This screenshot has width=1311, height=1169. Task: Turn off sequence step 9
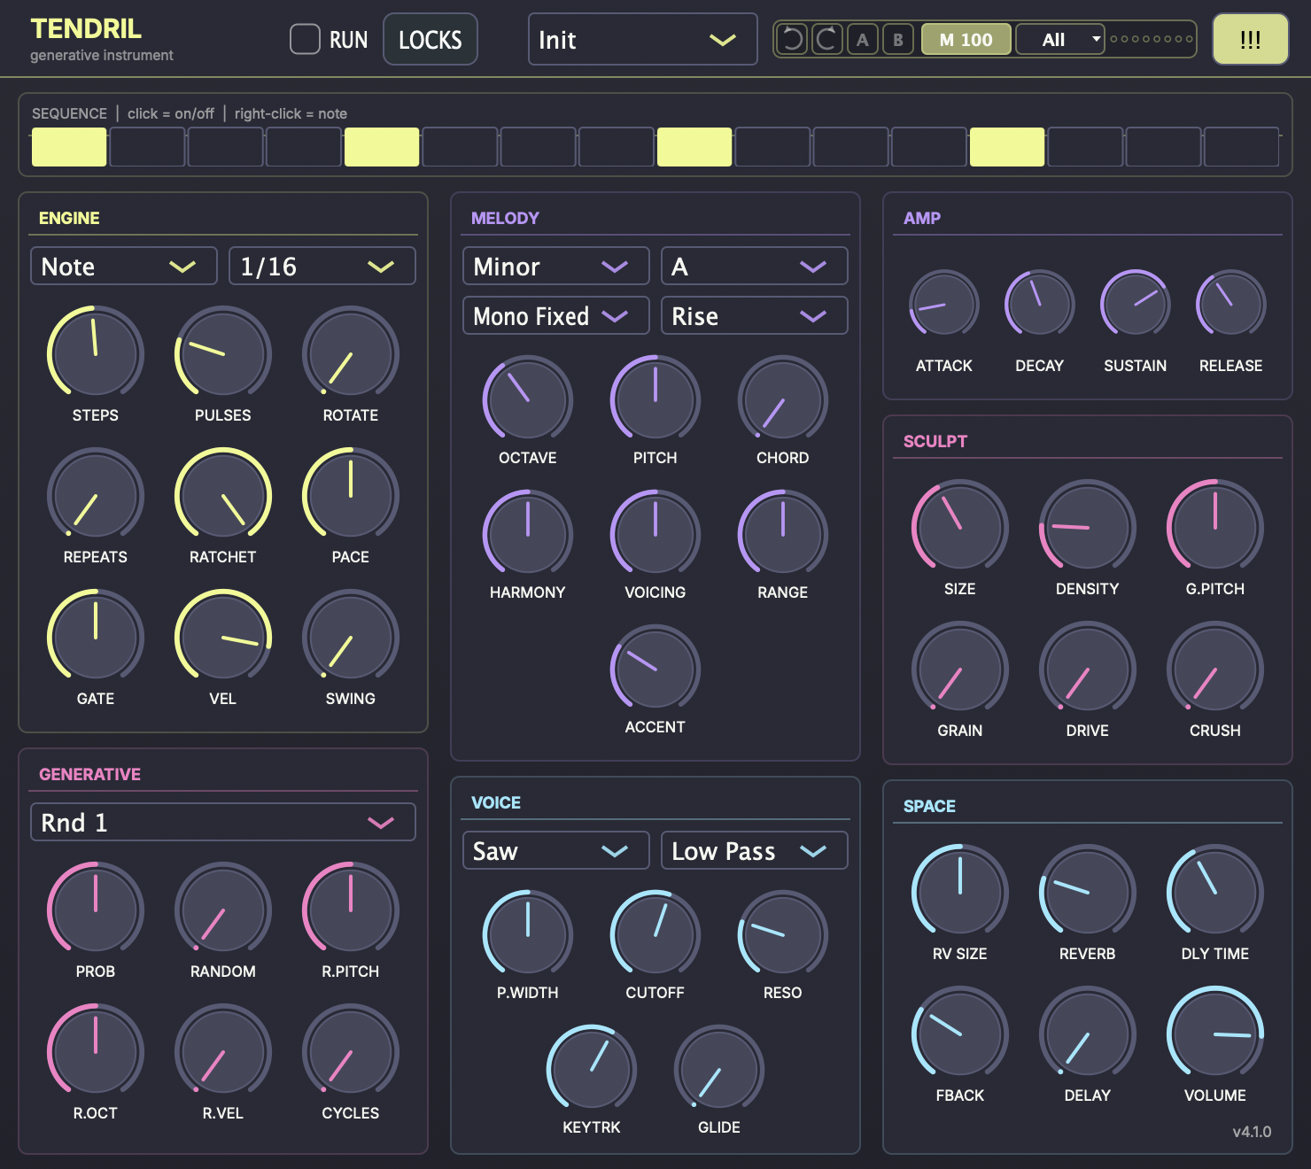pos(694,147)
